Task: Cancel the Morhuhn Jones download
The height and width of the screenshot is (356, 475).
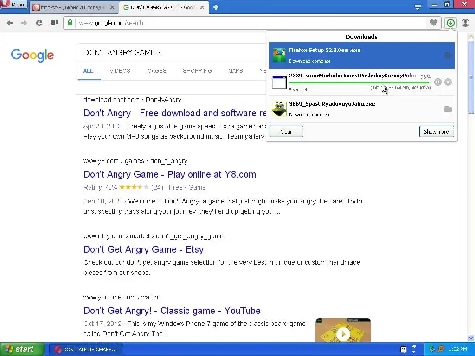Action: click(x=448, y=82)
